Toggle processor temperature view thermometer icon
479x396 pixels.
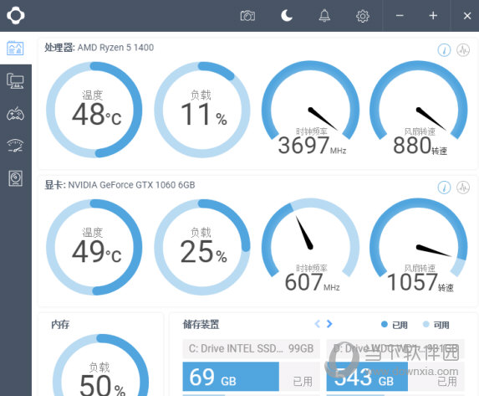[444, 49]
